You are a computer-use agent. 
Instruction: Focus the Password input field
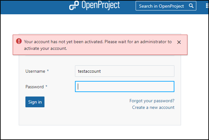coord(125,87)
